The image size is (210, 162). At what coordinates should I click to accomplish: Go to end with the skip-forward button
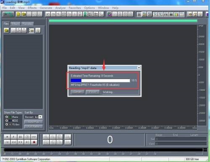(27, 142)
